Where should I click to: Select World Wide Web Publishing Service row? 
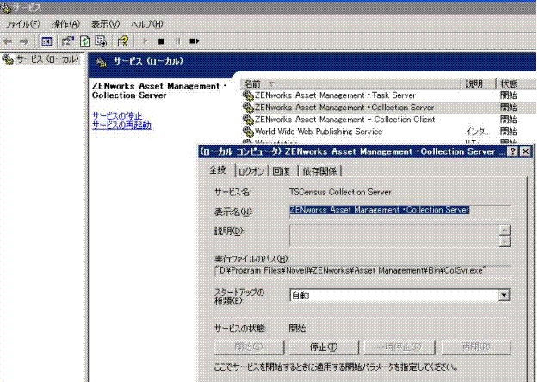click(388, 132)
